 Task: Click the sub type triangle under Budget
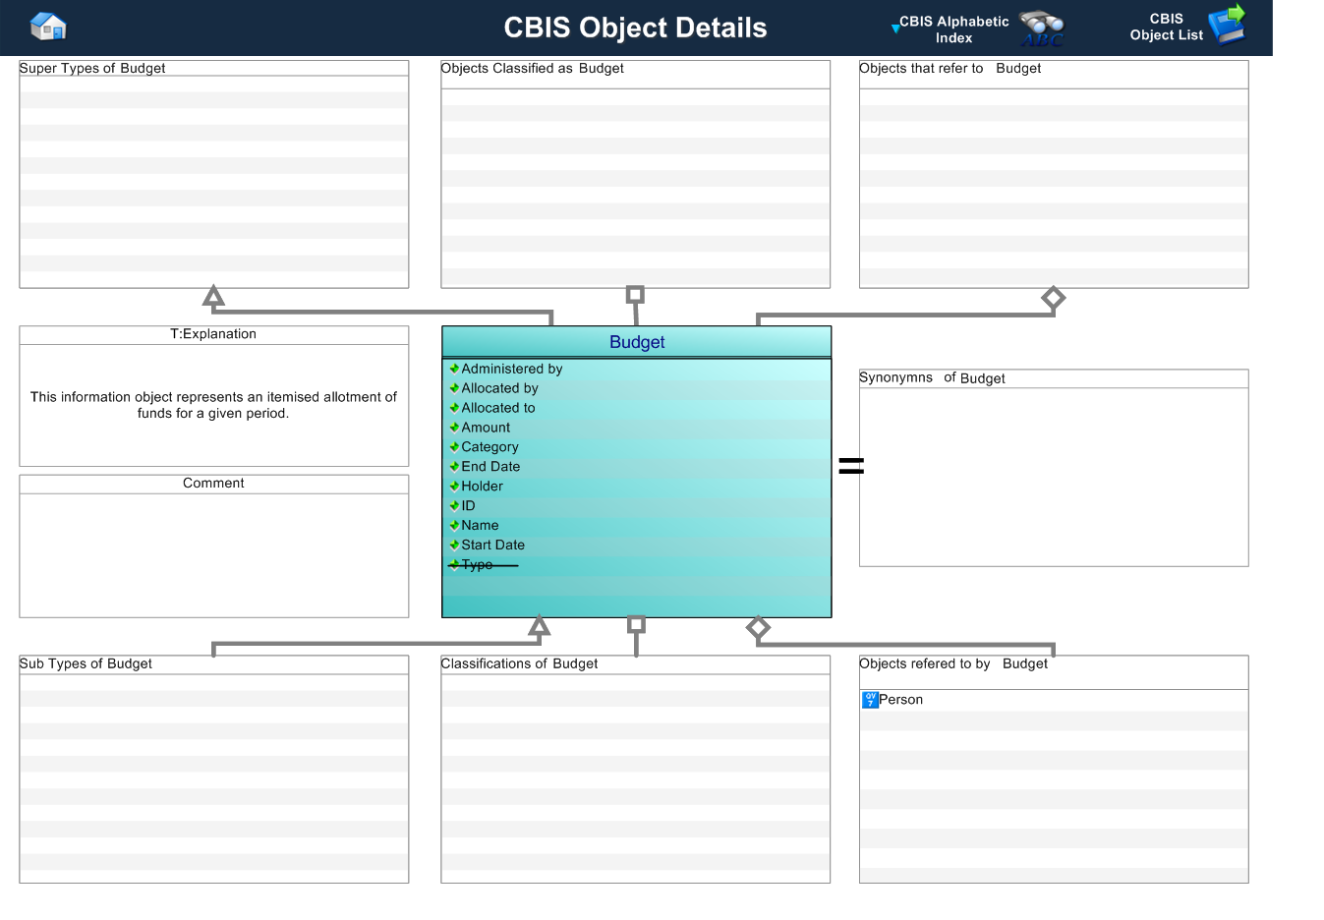(539, 626)
